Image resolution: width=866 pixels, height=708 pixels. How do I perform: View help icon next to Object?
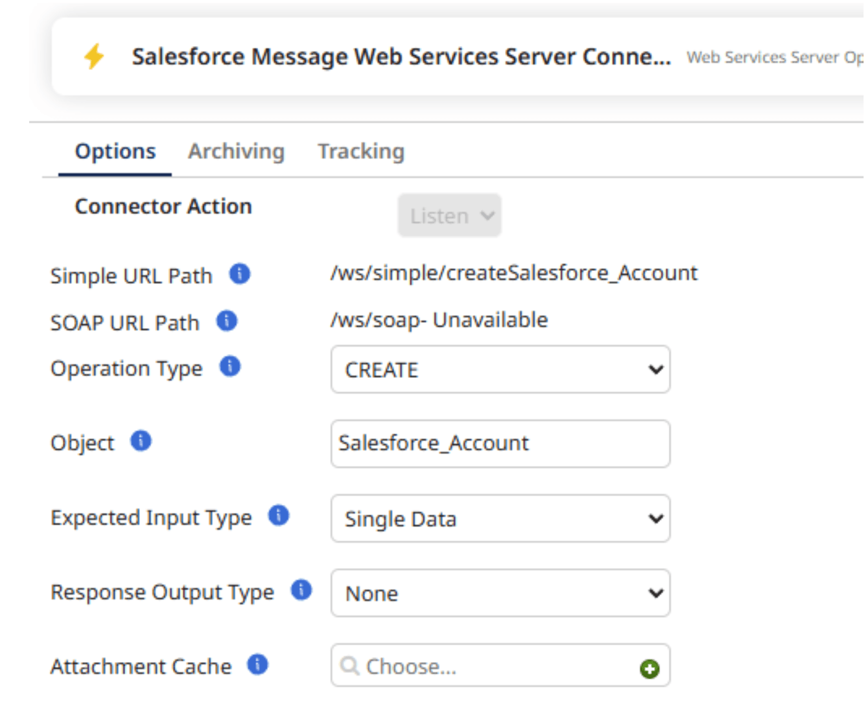pos(141,441)
